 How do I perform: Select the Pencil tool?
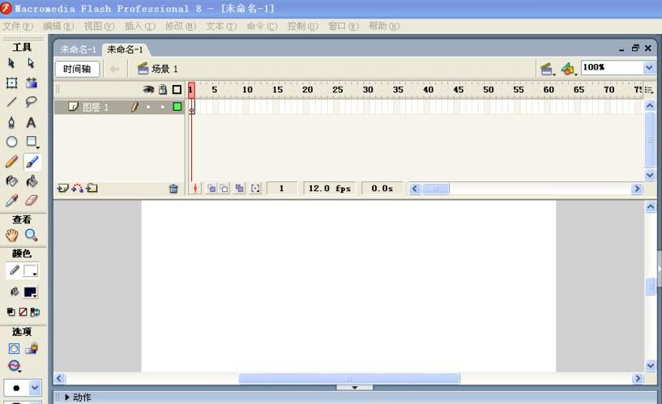click(11, 161)
